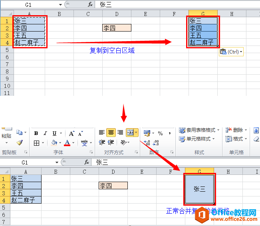260x226 pixels.
Task: Open 套用表格格式 table formatting
Action: point(199,130)
